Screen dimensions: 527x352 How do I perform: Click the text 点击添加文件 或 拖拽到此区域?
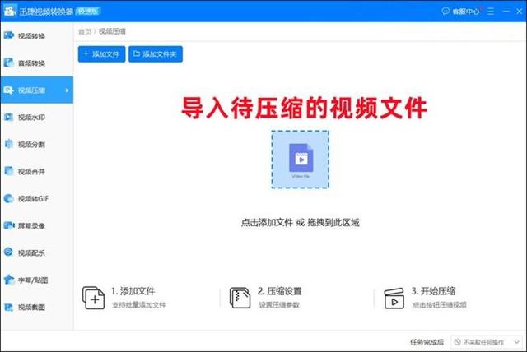[300, 223]
